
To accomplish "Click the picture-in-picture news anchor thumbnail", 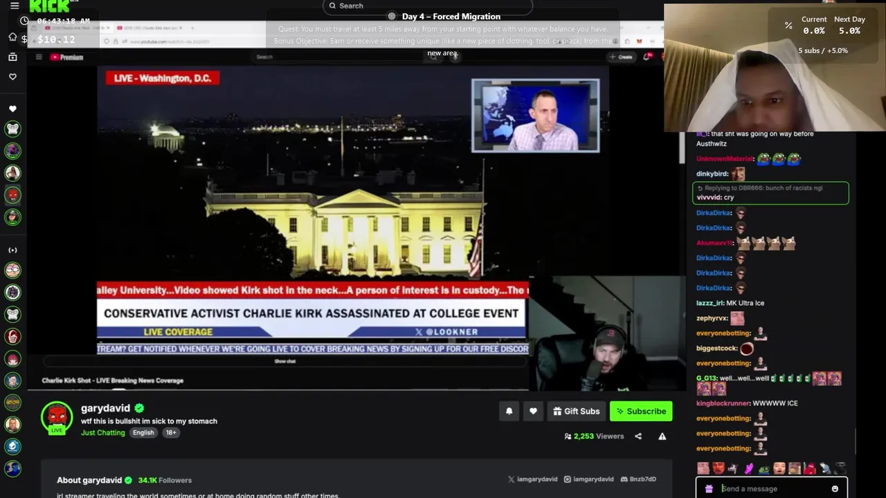I will (535, 116).
